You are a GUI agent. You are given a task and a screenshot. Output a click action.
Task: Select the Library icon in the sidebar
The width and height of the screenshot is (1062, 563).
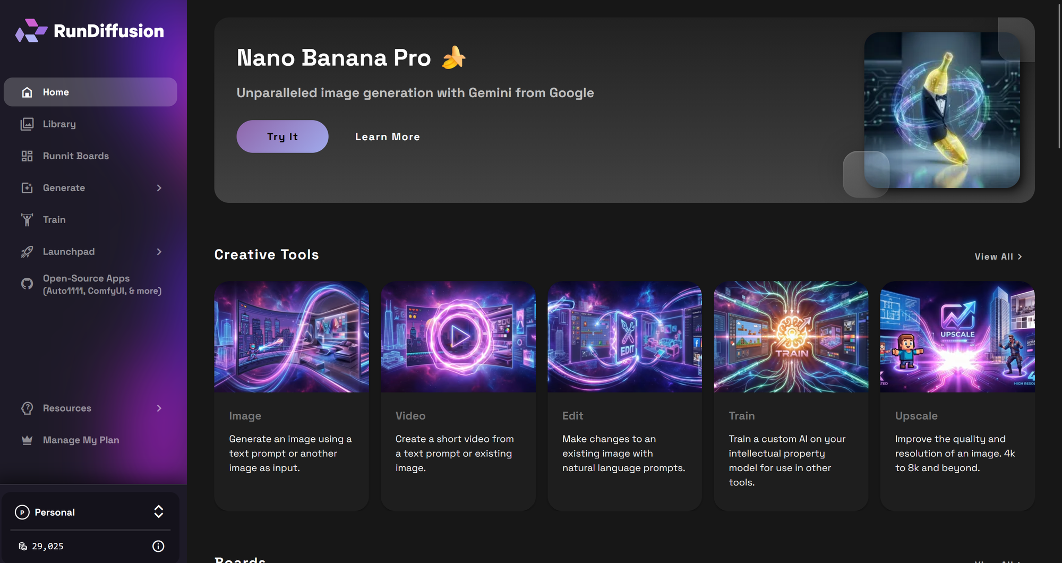pyautogui.click(x=27, y=124)
